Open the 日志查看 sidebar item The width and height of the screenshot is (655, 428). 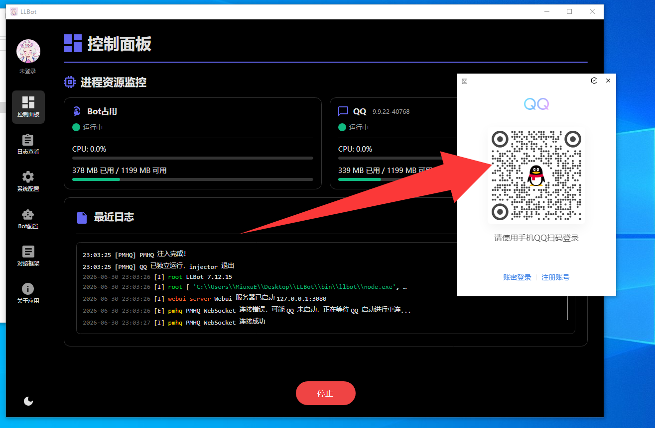pos(28,144)
